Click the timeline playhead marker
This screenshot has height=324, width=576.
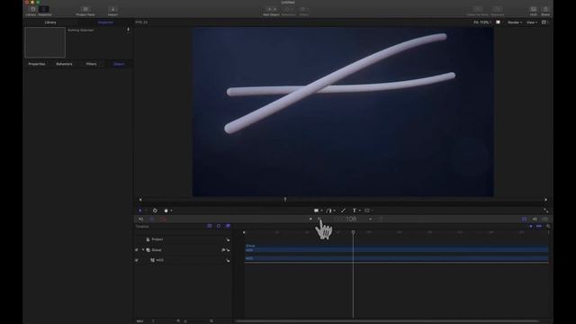(x=353, y=232)
